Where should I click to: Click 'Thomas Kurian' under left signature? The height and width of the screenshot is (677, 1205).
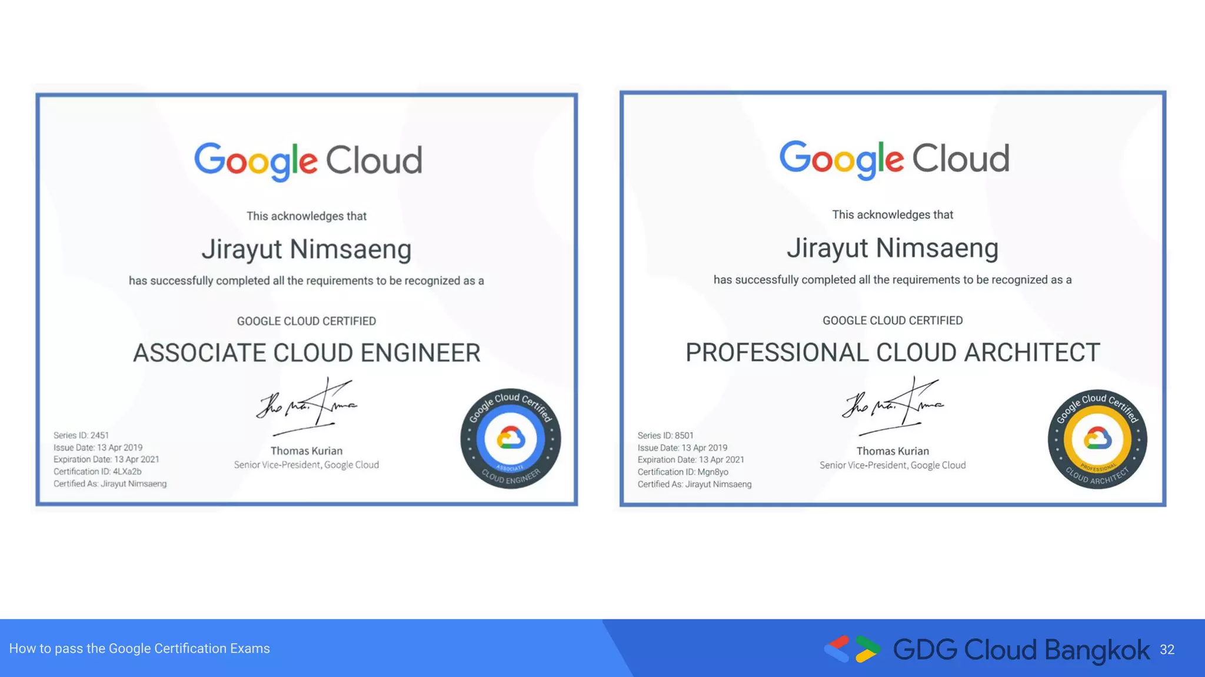point(307,451)
